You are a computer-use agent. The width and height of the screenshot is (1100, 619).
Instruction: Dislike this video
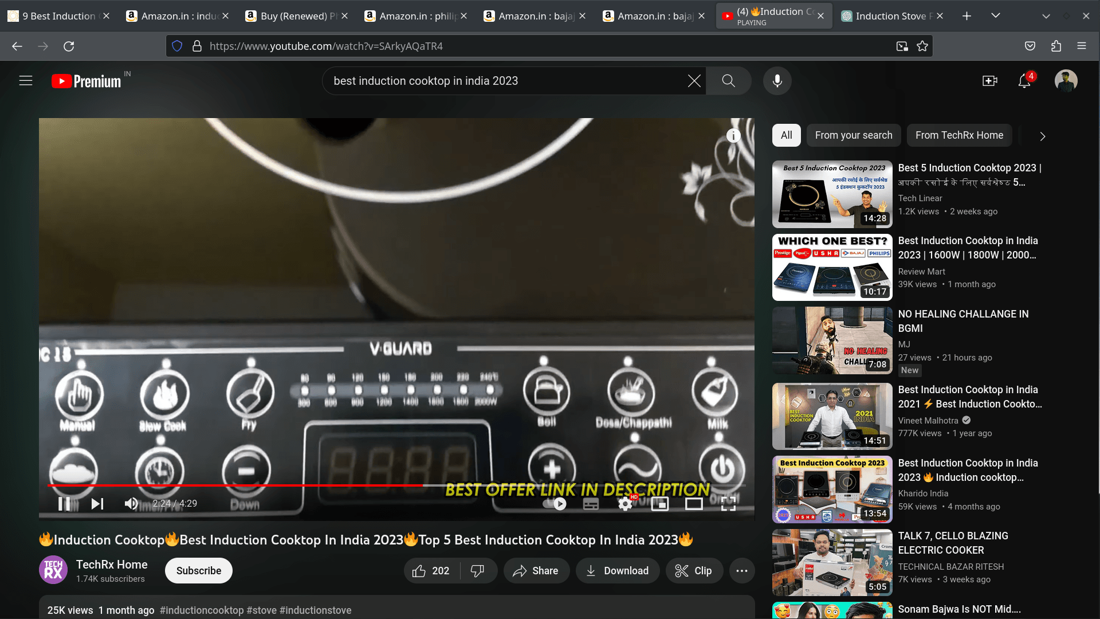click(x=478, y=571)
